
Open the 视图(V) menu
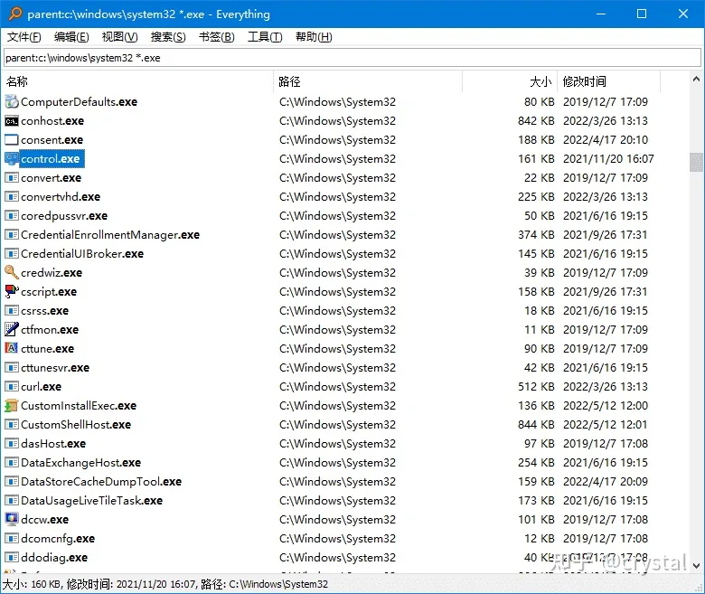pyautogui.click(x=119, y=37)
